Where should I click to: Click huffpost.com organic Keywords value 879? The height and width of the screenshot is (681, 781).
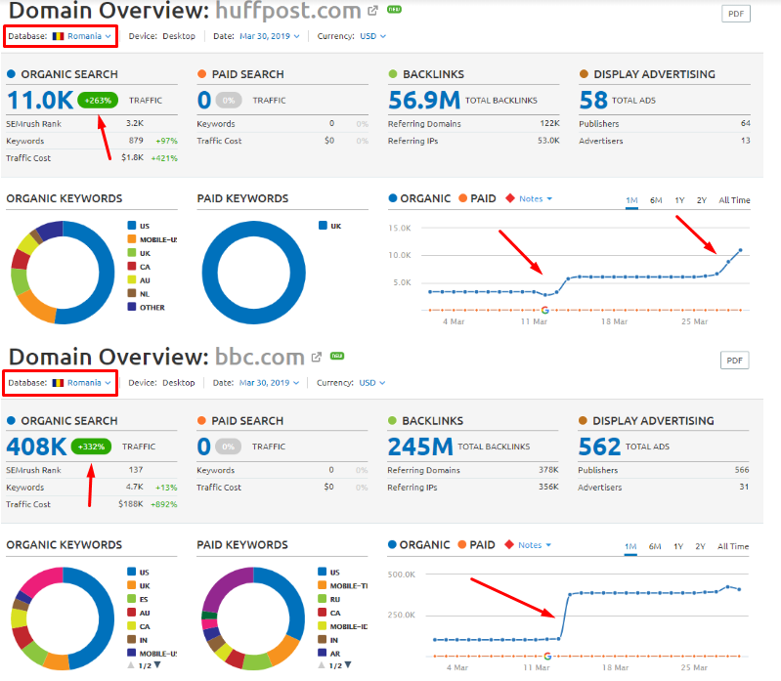coord(136,141)
